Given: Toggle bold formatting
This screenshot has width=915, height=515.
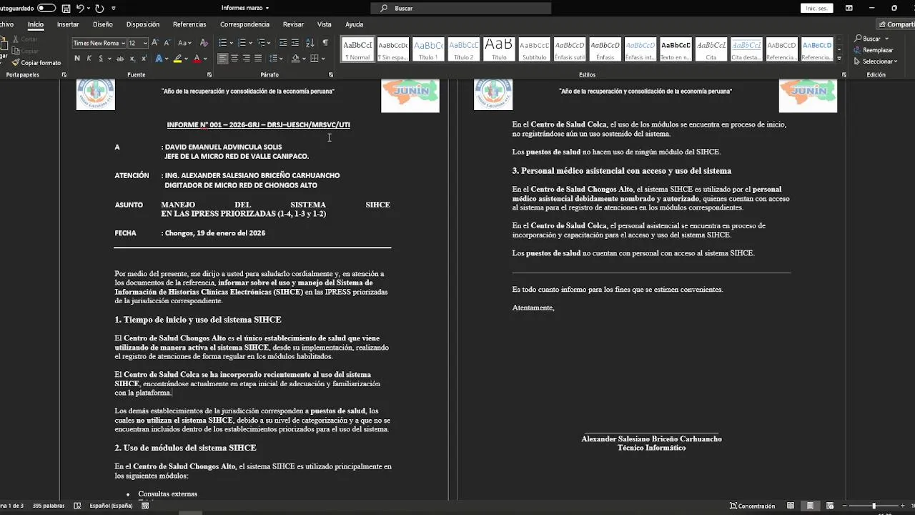Looking at the screenshot, I should (78, 59).
